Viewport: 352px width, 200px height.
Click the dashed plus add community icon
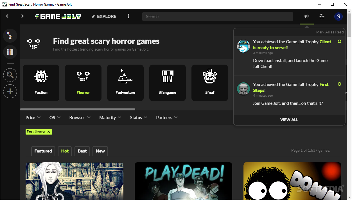coord(10,92)
